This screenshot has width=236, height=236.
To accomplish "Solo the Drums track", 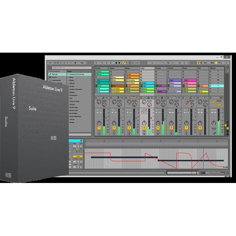I will pyautogui.click(x=99, y=131).
